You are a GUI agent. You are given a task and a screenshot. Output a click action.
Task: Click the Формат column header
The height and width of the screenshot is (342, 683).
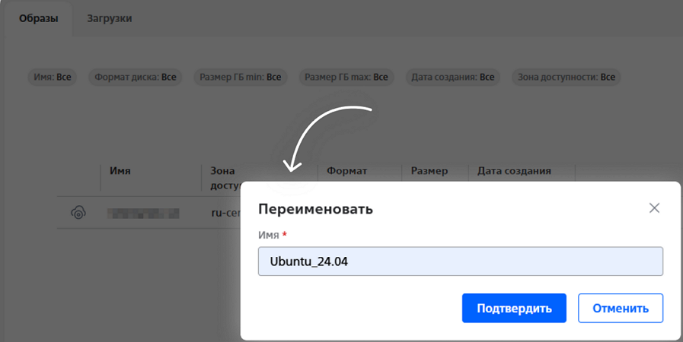click(x=346, y=171)
